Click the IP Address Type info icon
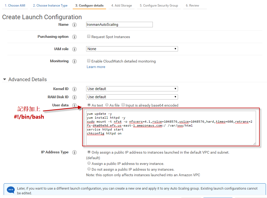 pos(74,152)
